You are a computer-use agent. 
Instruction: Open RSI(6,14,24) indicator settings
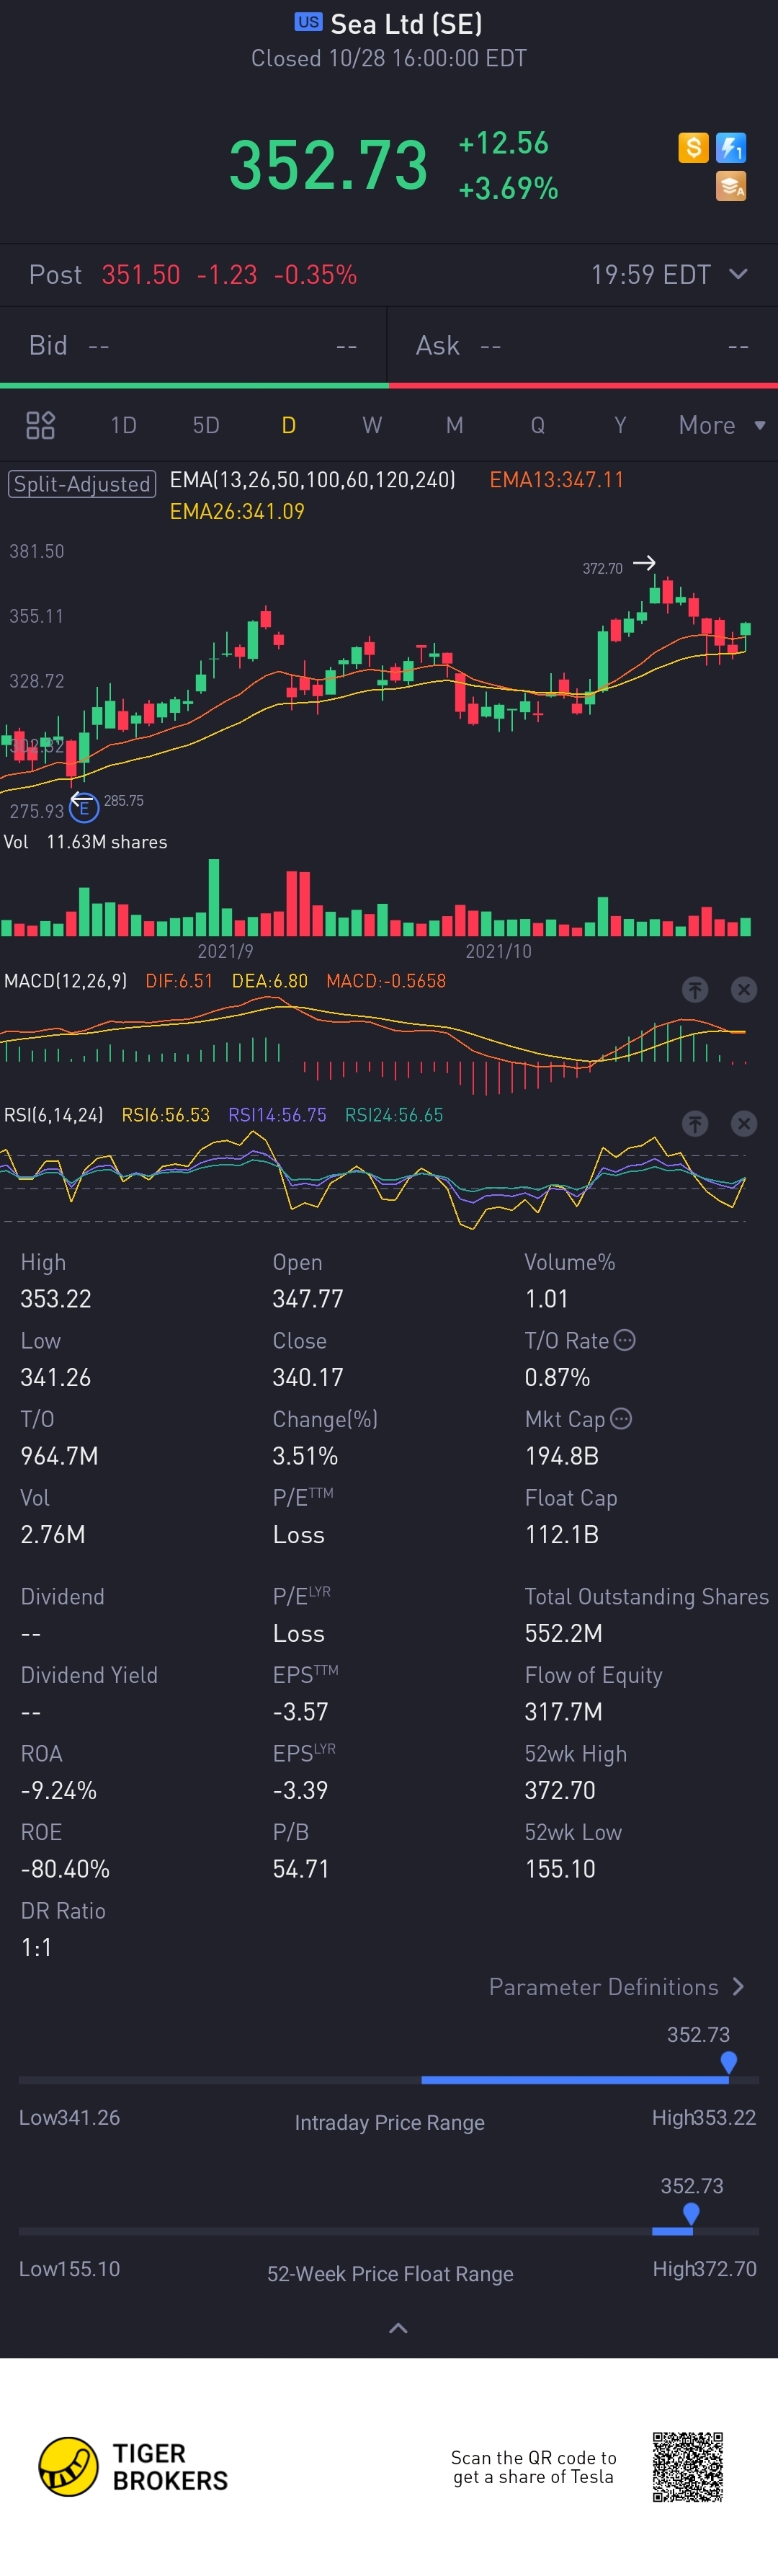pyautogui.click(x=54, y=1115)
